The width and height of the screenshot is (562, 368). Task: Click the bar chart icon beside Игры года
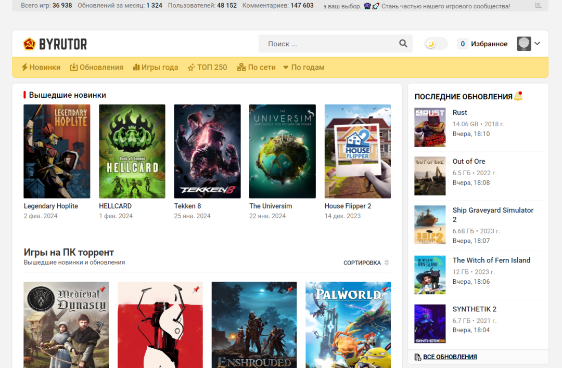click(x=136, y=67)
